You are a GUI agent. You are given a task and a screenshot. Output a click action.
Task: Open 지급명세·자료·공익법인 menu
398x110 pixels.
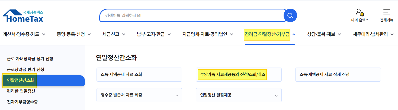coord(208,34)
